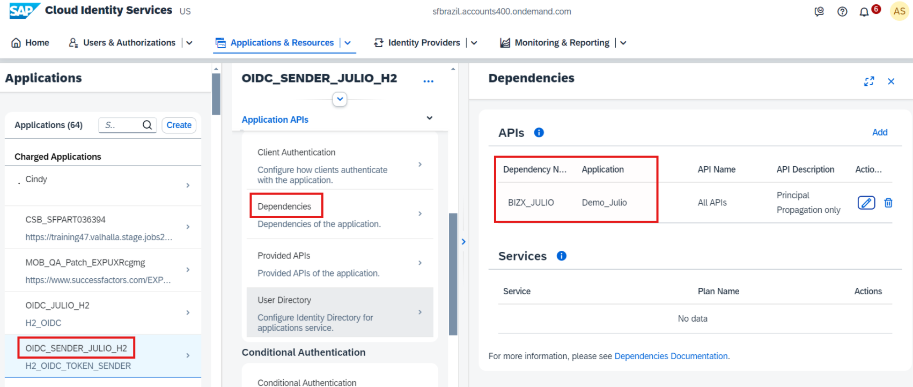Open the AS user avatar
The height and width of the screenshot is (387, 913).
900,11
